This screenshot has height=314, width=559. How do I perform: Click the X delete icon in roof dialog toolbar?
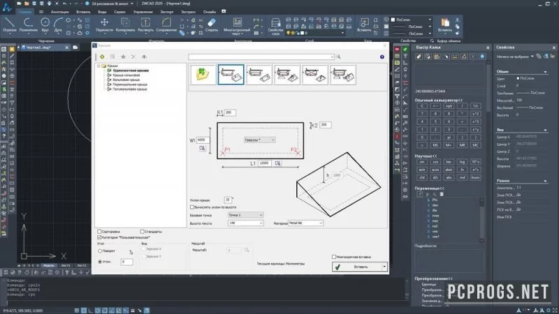(x=133, y=57)
